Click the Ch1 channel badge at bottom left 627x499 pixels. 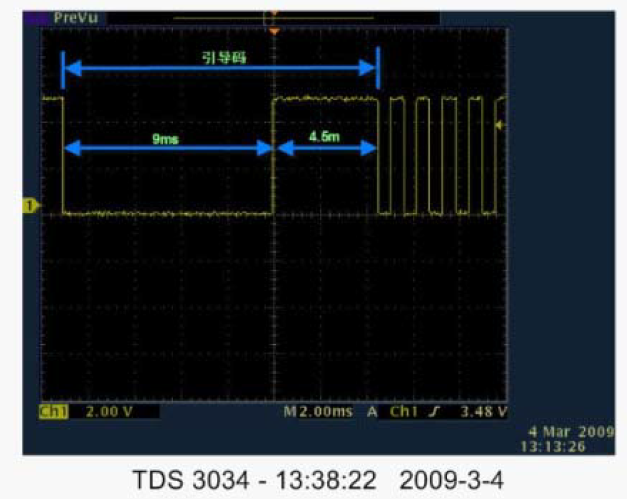click(54, 411)
